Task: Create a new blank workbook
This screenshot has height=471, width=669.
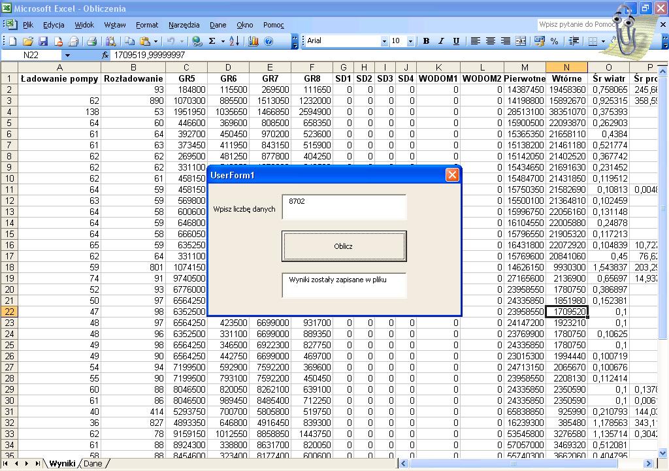Action: [x=13, y=41]
